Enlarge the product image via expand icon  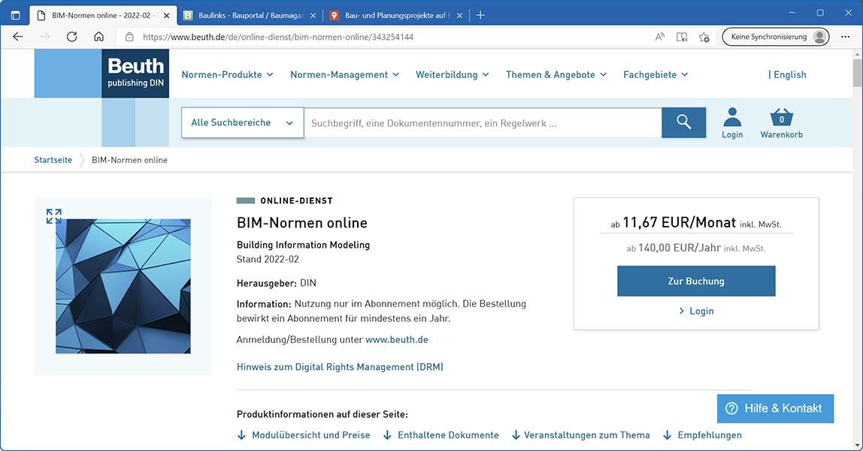(53, 215)
